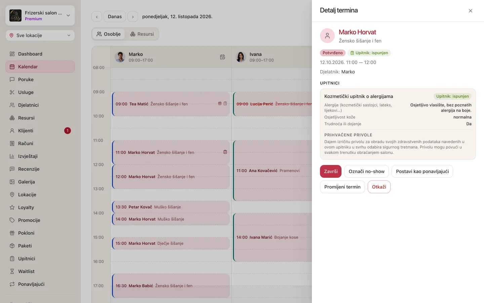
Task: Open Poruke in the sidebar
Action: click(40, 79)
